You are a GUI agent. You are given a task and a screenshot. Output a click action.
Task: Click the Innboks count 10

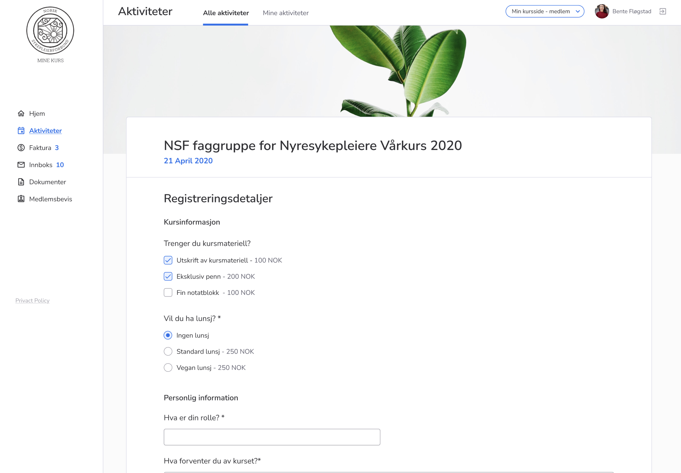click(60, 165)
